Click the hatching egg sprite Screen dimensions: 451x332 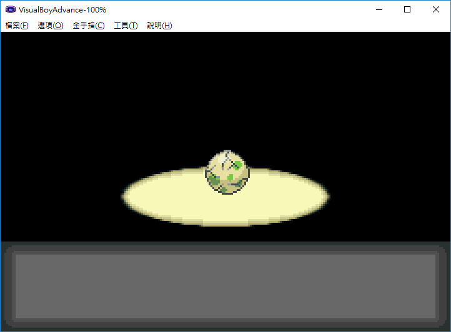click(227, 172)
